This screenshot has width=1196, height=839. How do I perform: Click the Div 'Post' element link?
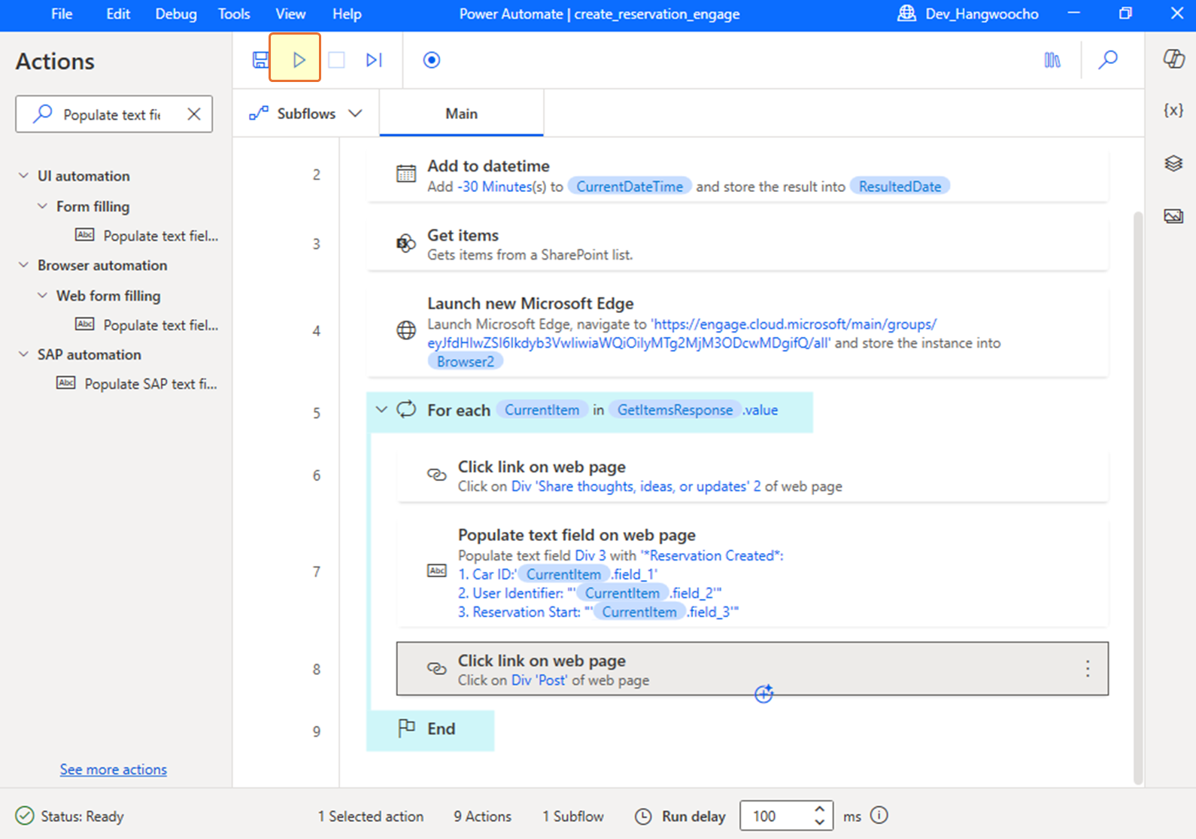539,680
